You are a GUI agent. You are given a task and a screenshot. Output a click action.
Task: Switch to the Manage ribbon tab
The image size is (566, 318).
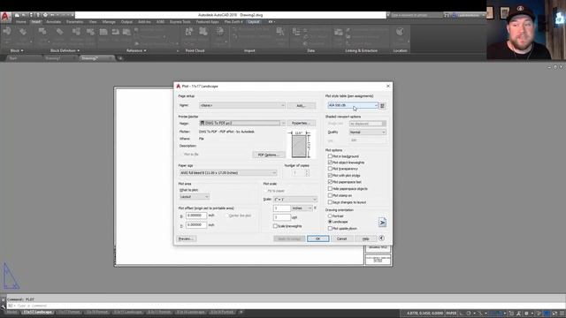point(109,22)
